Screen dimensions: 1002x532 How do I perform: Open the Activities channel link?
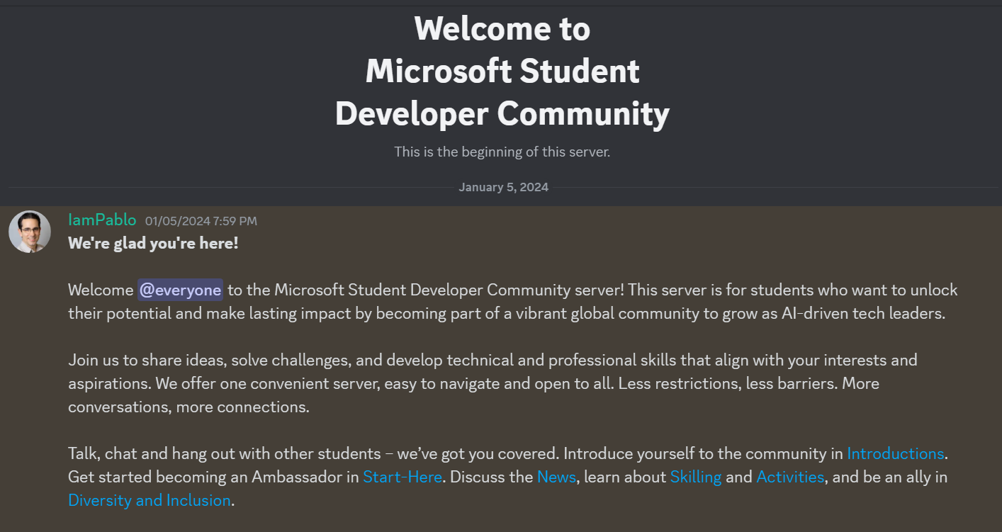click(x=790, y=477)
